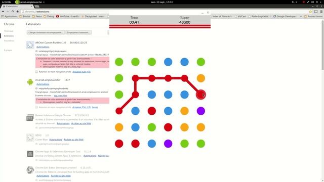Viewport: 324px width, 182px height.
Task: Go back with the browser back arrow
Action: click(x=3, y=12)
